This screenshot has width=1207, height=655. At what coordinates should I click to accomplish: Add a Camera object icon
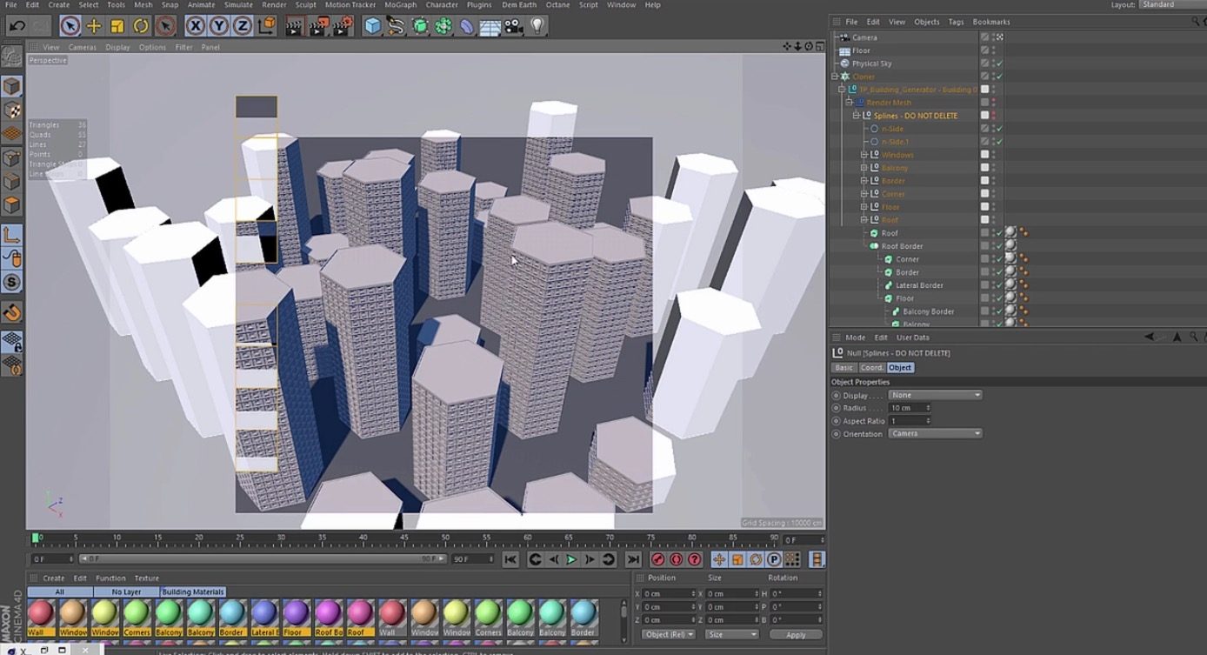[514, 26]
